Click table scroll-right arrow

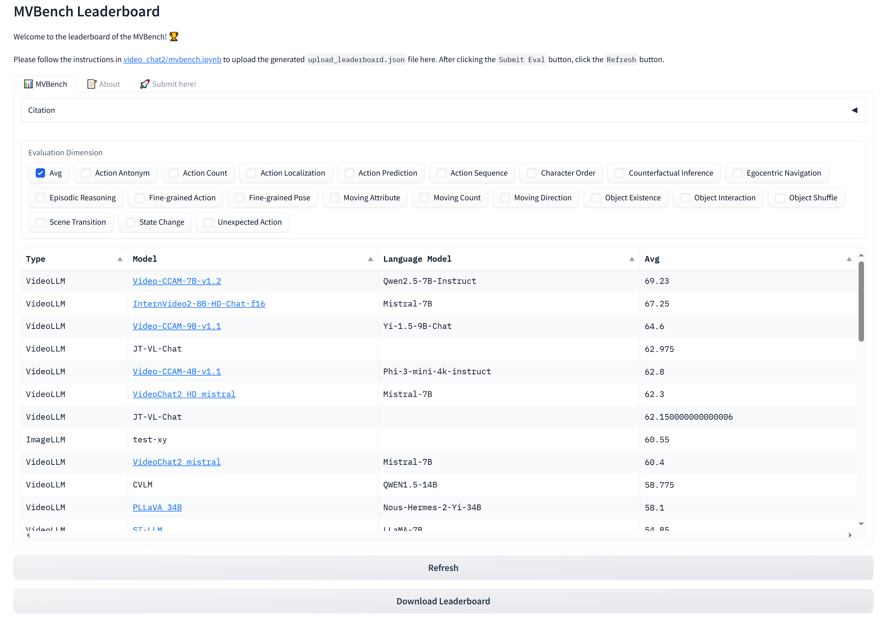pos(850,535)
